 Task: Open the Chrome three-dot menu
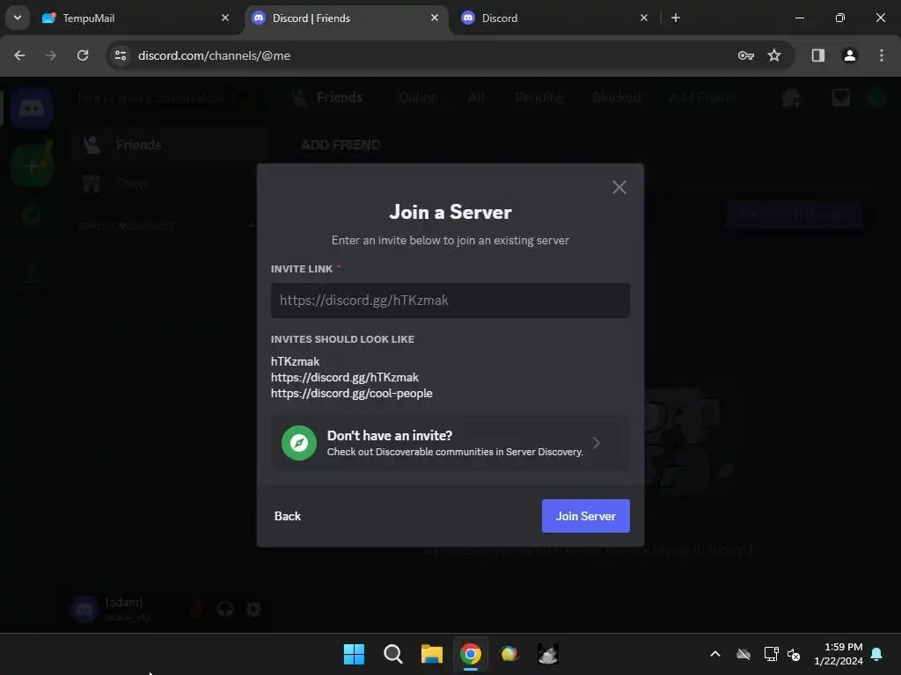(x=882, y=55)
